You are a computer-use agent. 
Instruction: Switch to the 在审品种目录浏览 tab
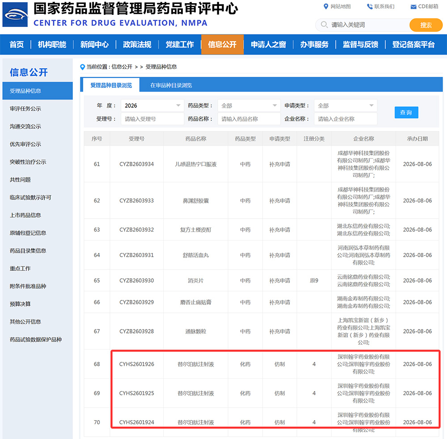(171, 85)
